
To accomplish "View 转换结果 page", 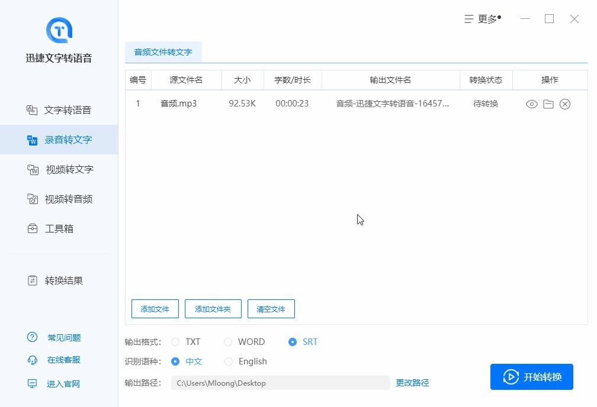I will [63, 281].
